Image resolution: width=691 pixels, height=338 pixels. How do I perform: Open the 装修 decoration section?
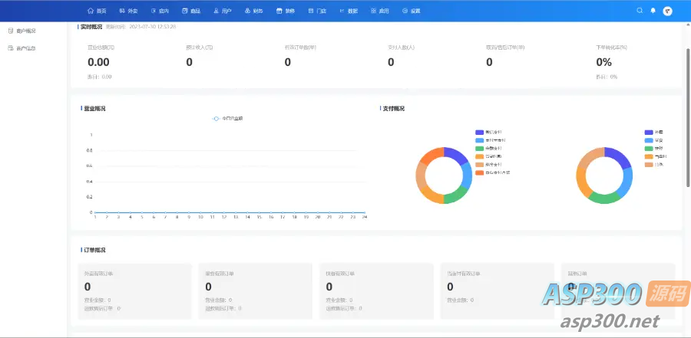(x=284, y=11)
